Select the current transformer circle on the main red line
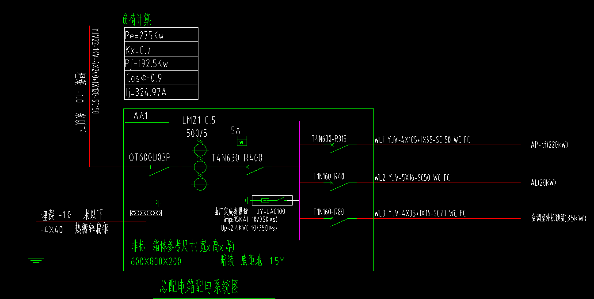Viewport: 594px width, 299px height. click(x=199, y=167)
